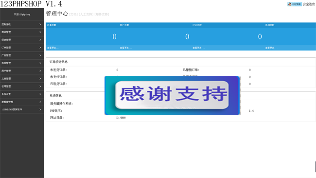Click the welcome text atop the sidebar
The width and height of the screenshot is (316, 178).
tap(22, 15)
